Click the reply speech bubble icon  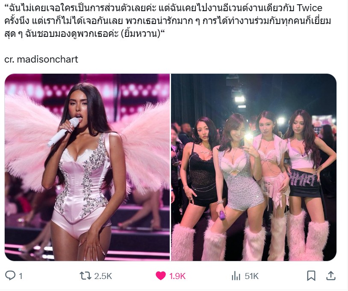(10, 276)
